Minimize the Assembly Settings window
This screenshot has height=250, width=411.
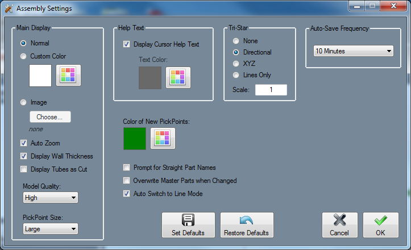click(356, 6)
